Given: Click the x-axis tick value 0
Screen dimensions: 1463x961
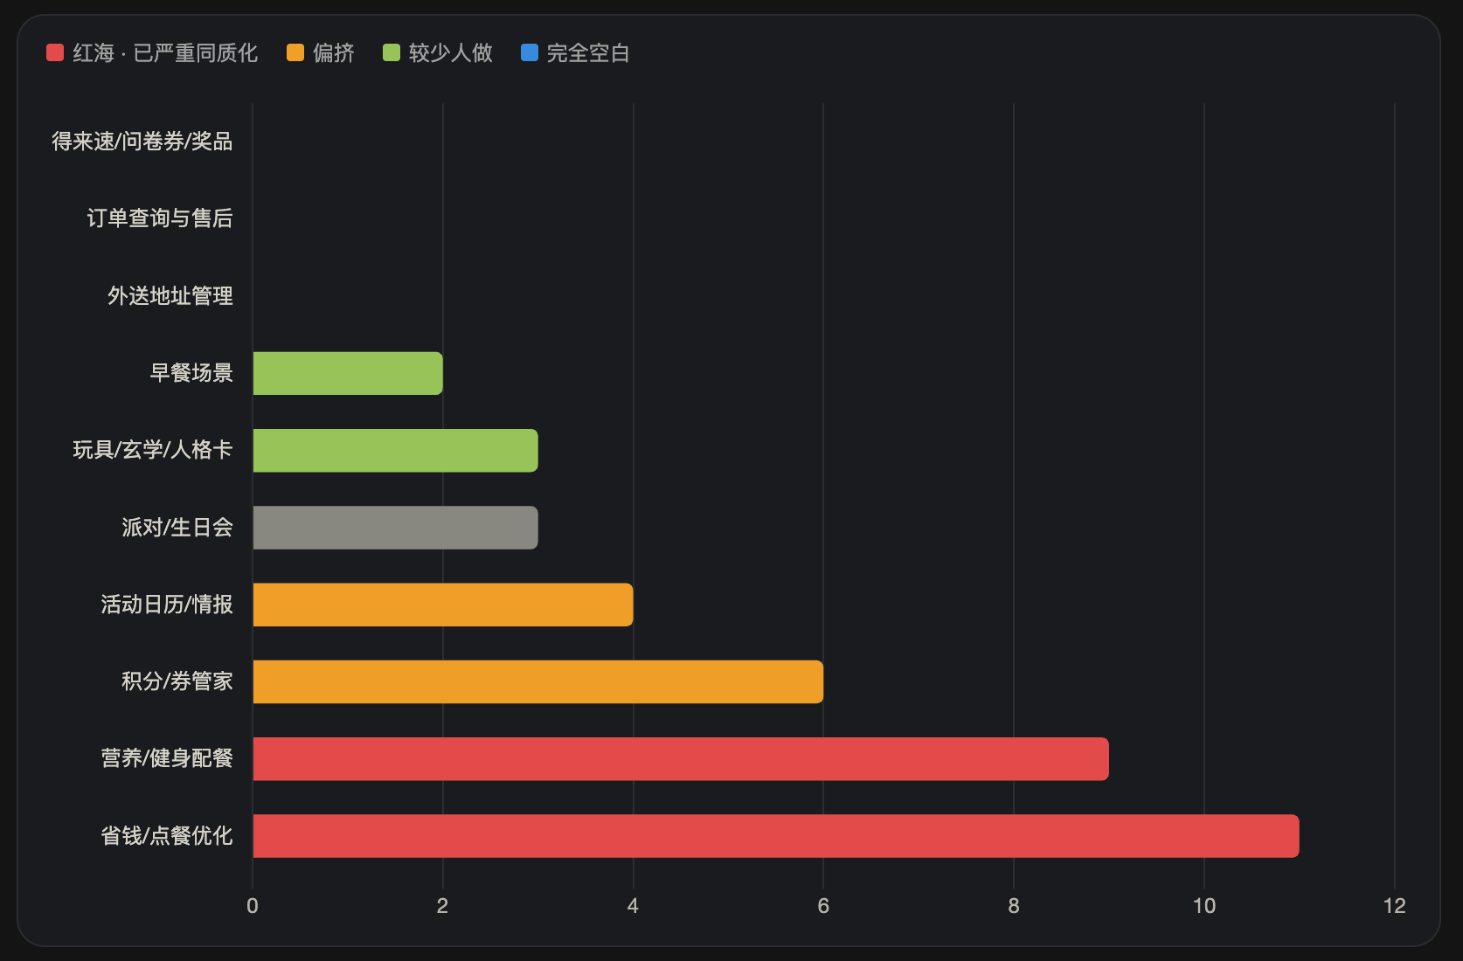Looking at the screenshot, I should point(253,906).
